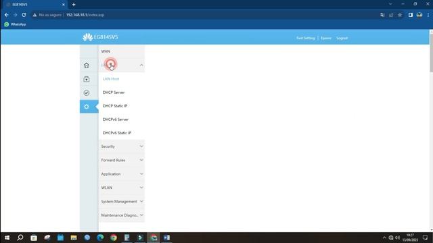Click the browser forward arrow

pos(15,15)
